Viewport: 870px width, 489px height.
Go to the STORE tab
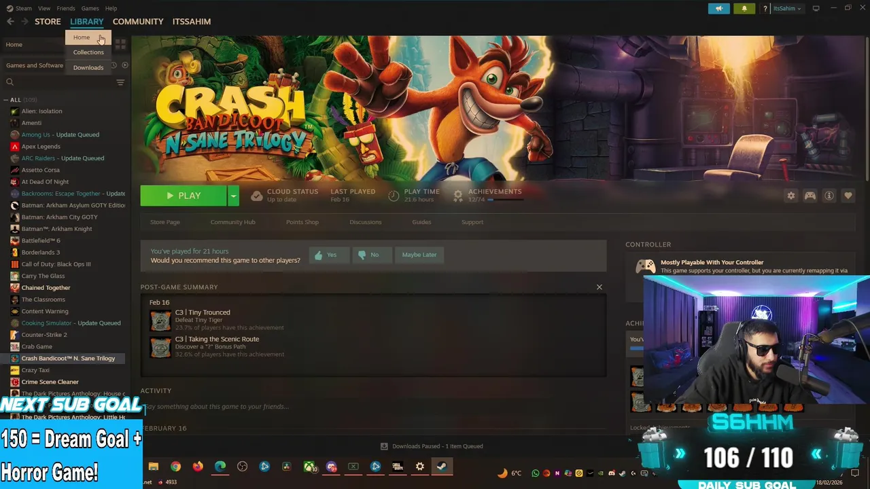(x=48, y=22)
